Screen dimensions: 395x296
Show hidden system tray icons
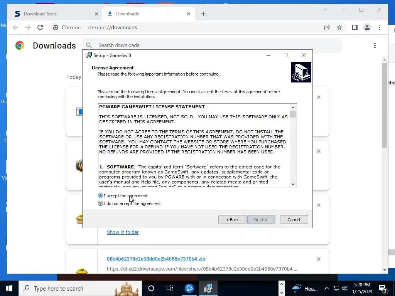(326, 288)
